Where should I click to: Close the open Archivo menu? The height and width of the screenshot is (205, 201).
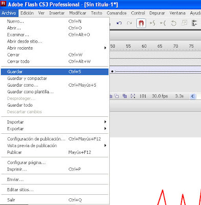click(9, 13)
